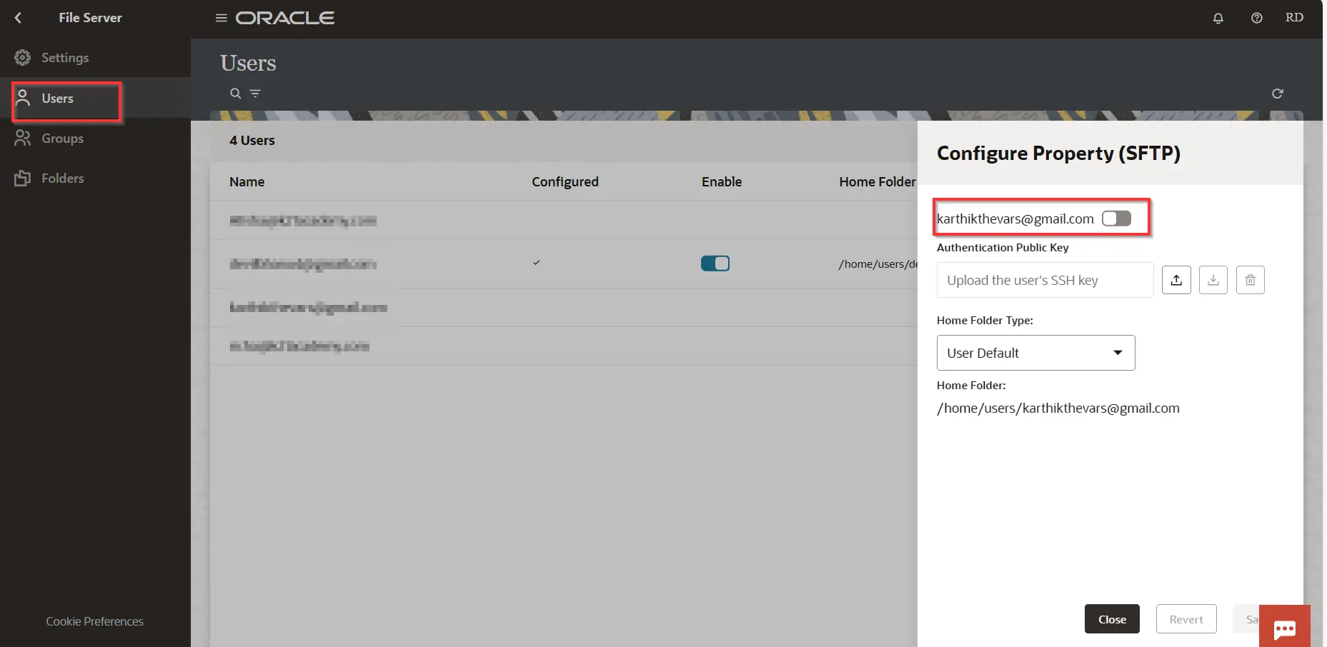The image size is (1327, 647).
Task: Open Folders in the sidebar
Action: pos(62,179)
